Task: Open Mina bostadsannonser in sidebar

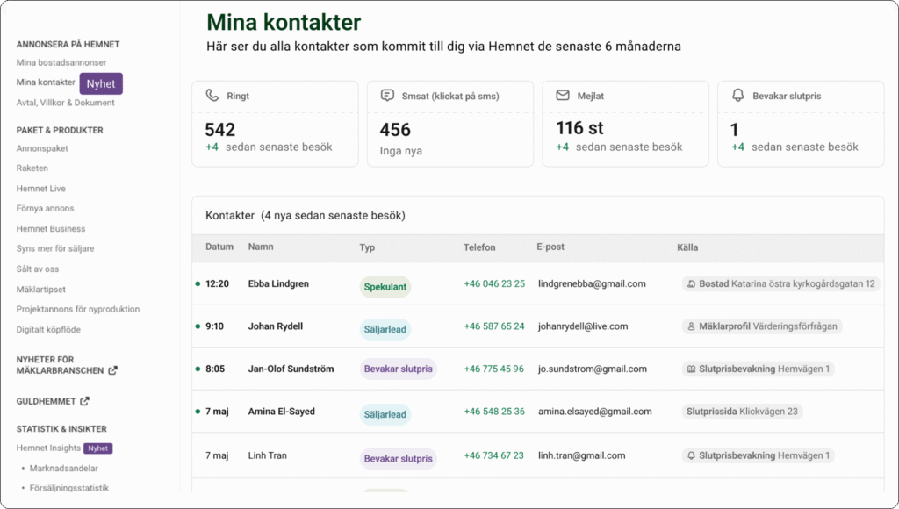Action: (x=61, y=62)
